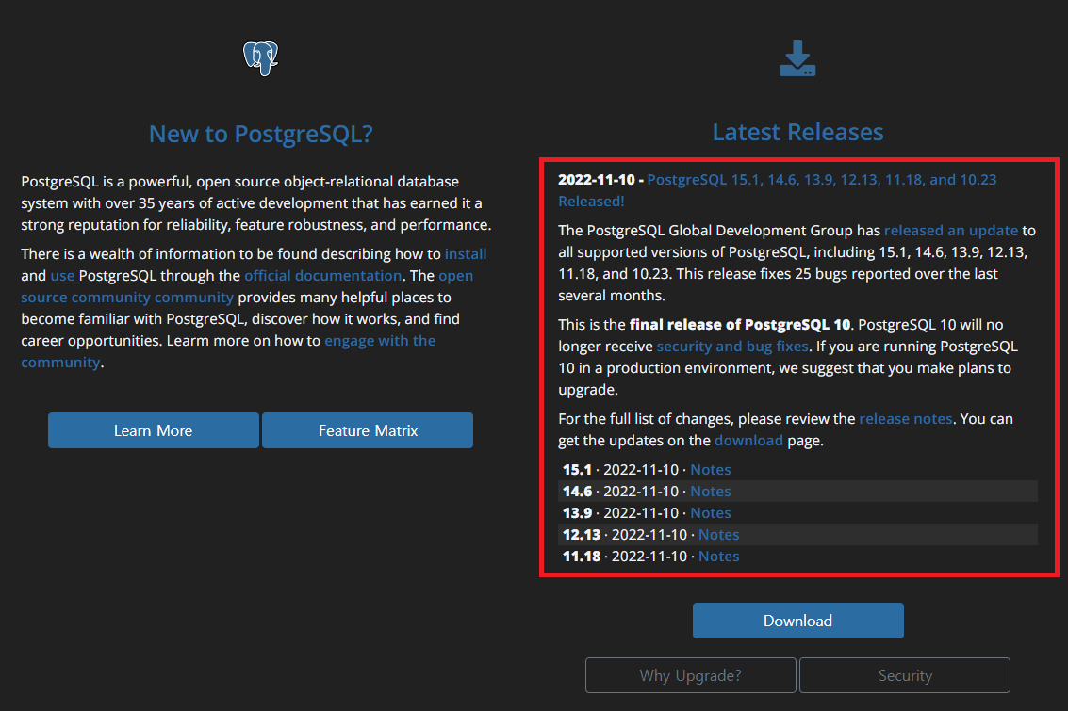Open the Feature Matrix button
Viewport: 1068px width, 711px height.
coord(368,430)
